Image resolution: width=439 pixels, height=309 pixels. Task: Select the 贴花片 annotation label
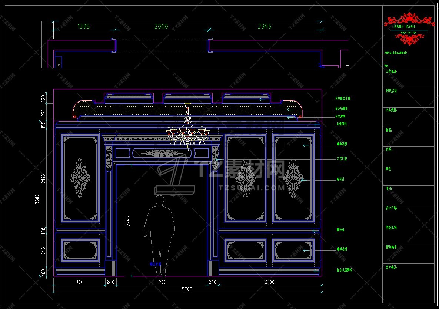point(340,179)
